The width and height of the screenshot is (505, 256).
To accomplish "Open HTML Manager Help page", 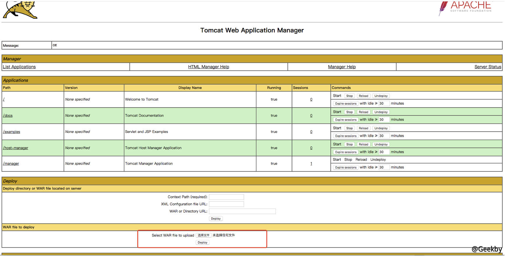I will point(208,67).
